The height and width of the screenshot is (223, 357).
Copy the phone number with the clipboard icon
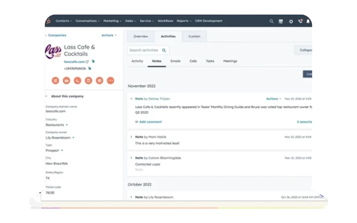90,68
